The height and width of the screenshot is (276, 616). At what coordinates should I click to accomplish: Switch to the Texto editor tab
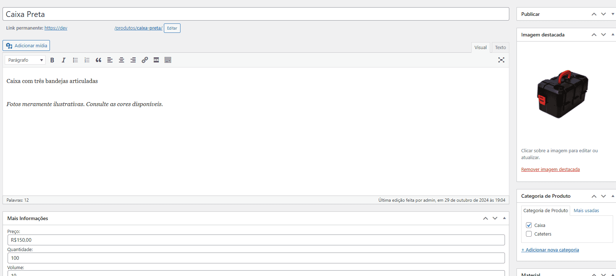(x=500, y=48)
